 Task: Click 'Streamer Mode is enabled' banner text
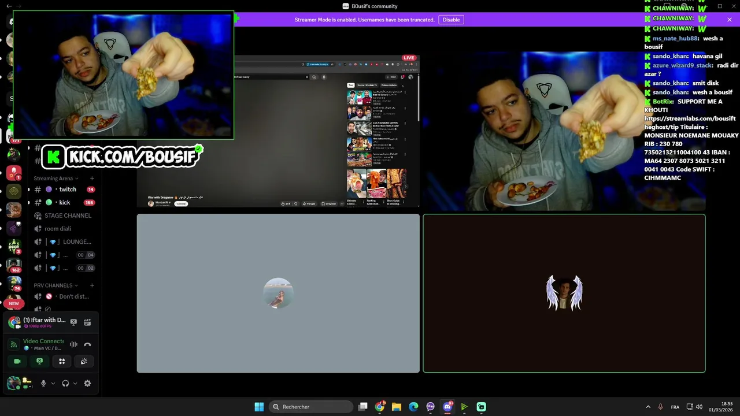(364, 20)
